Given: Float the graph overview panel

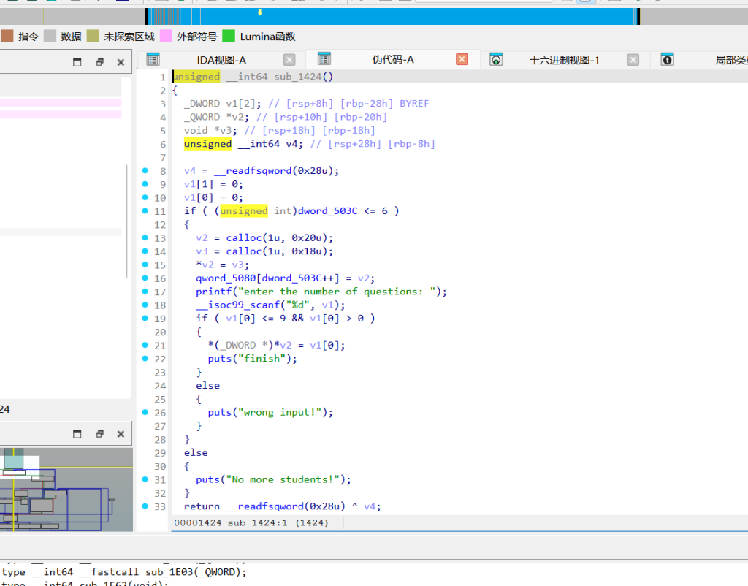Looking at the screenshot, I should (99, 434).
